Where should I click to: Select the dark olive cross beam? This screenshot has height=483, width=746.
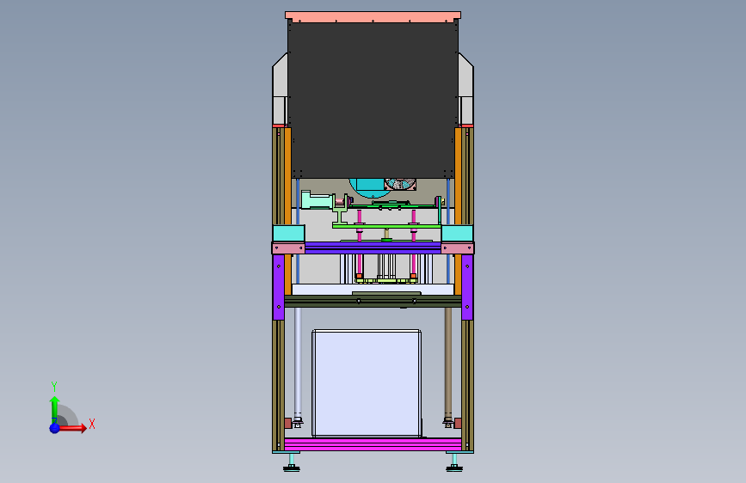(x=373, y=301)
